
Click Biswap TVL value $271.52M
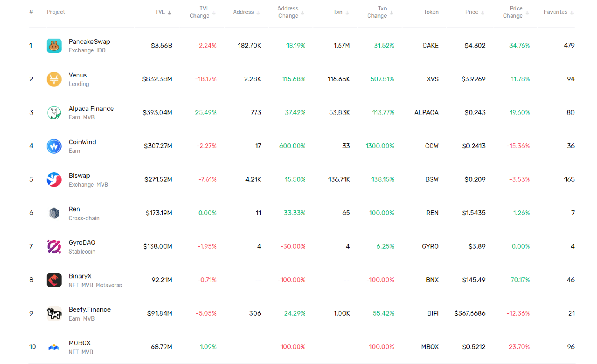click(x=158, y=180)
